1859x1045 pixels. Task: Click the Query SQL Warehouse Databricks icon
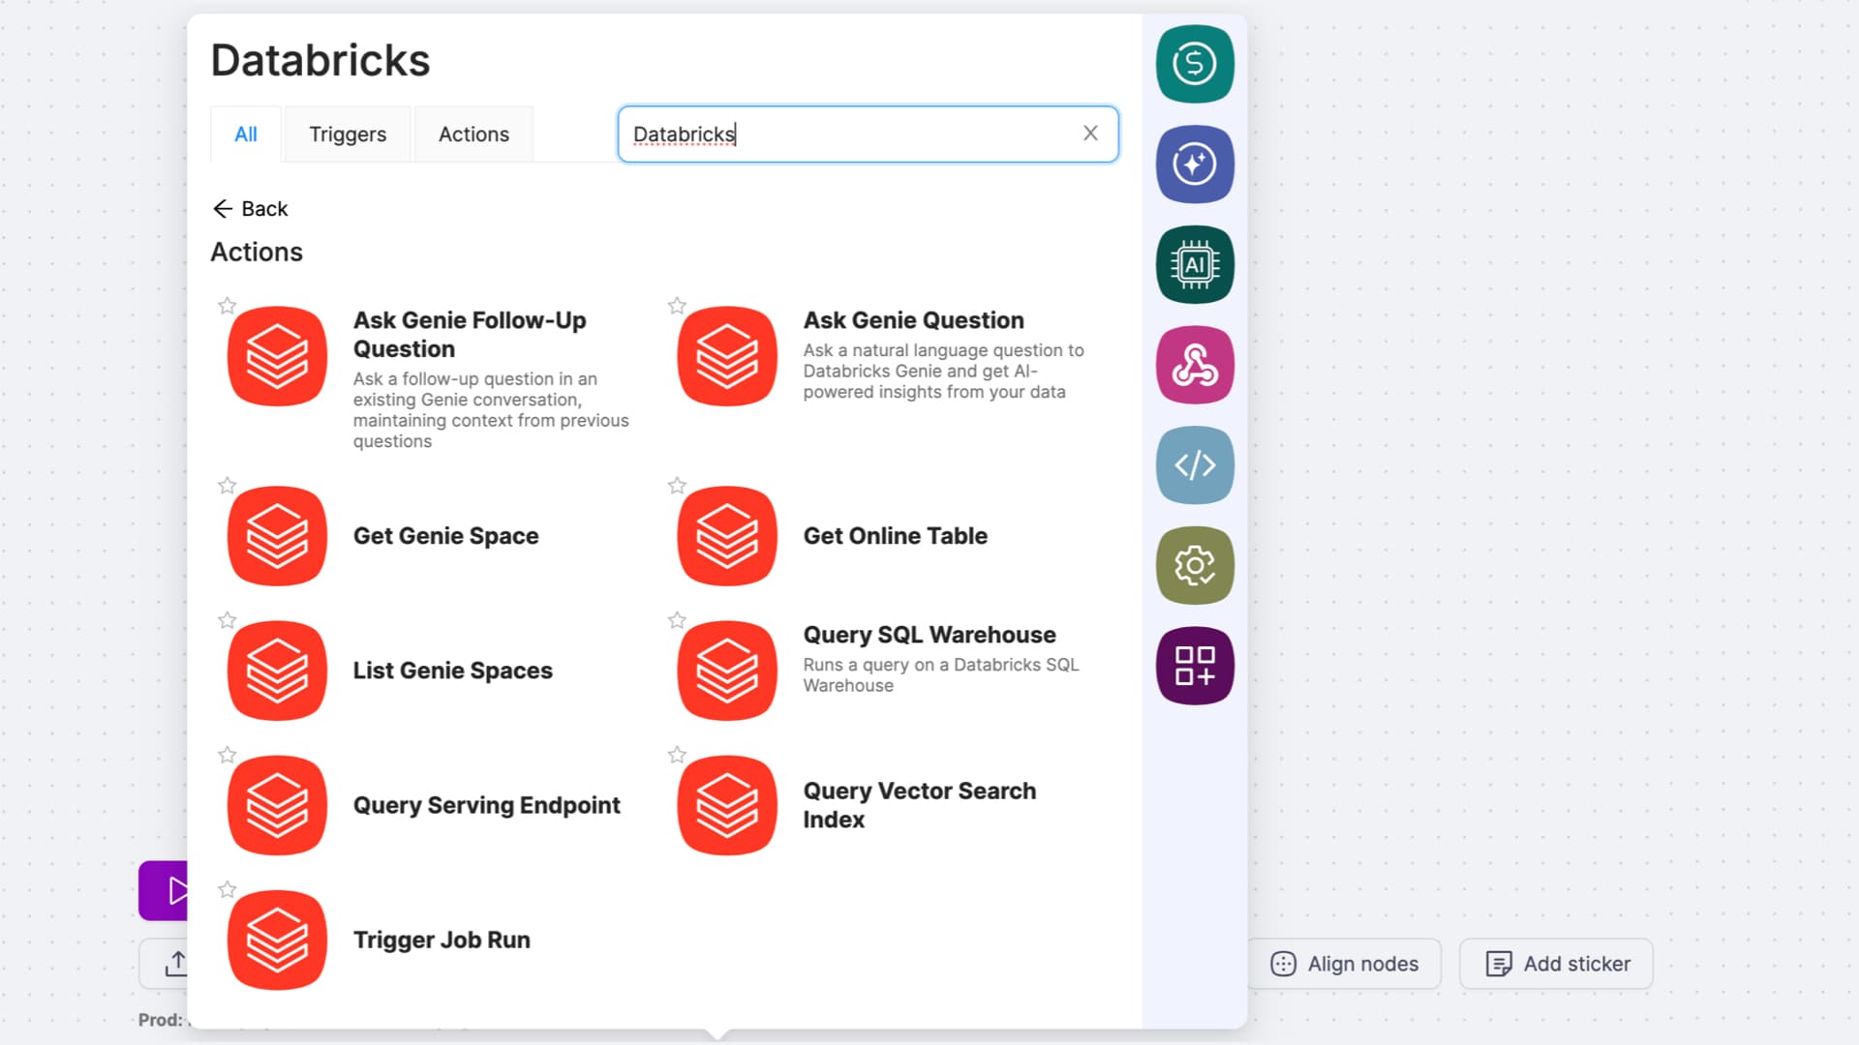727,671
